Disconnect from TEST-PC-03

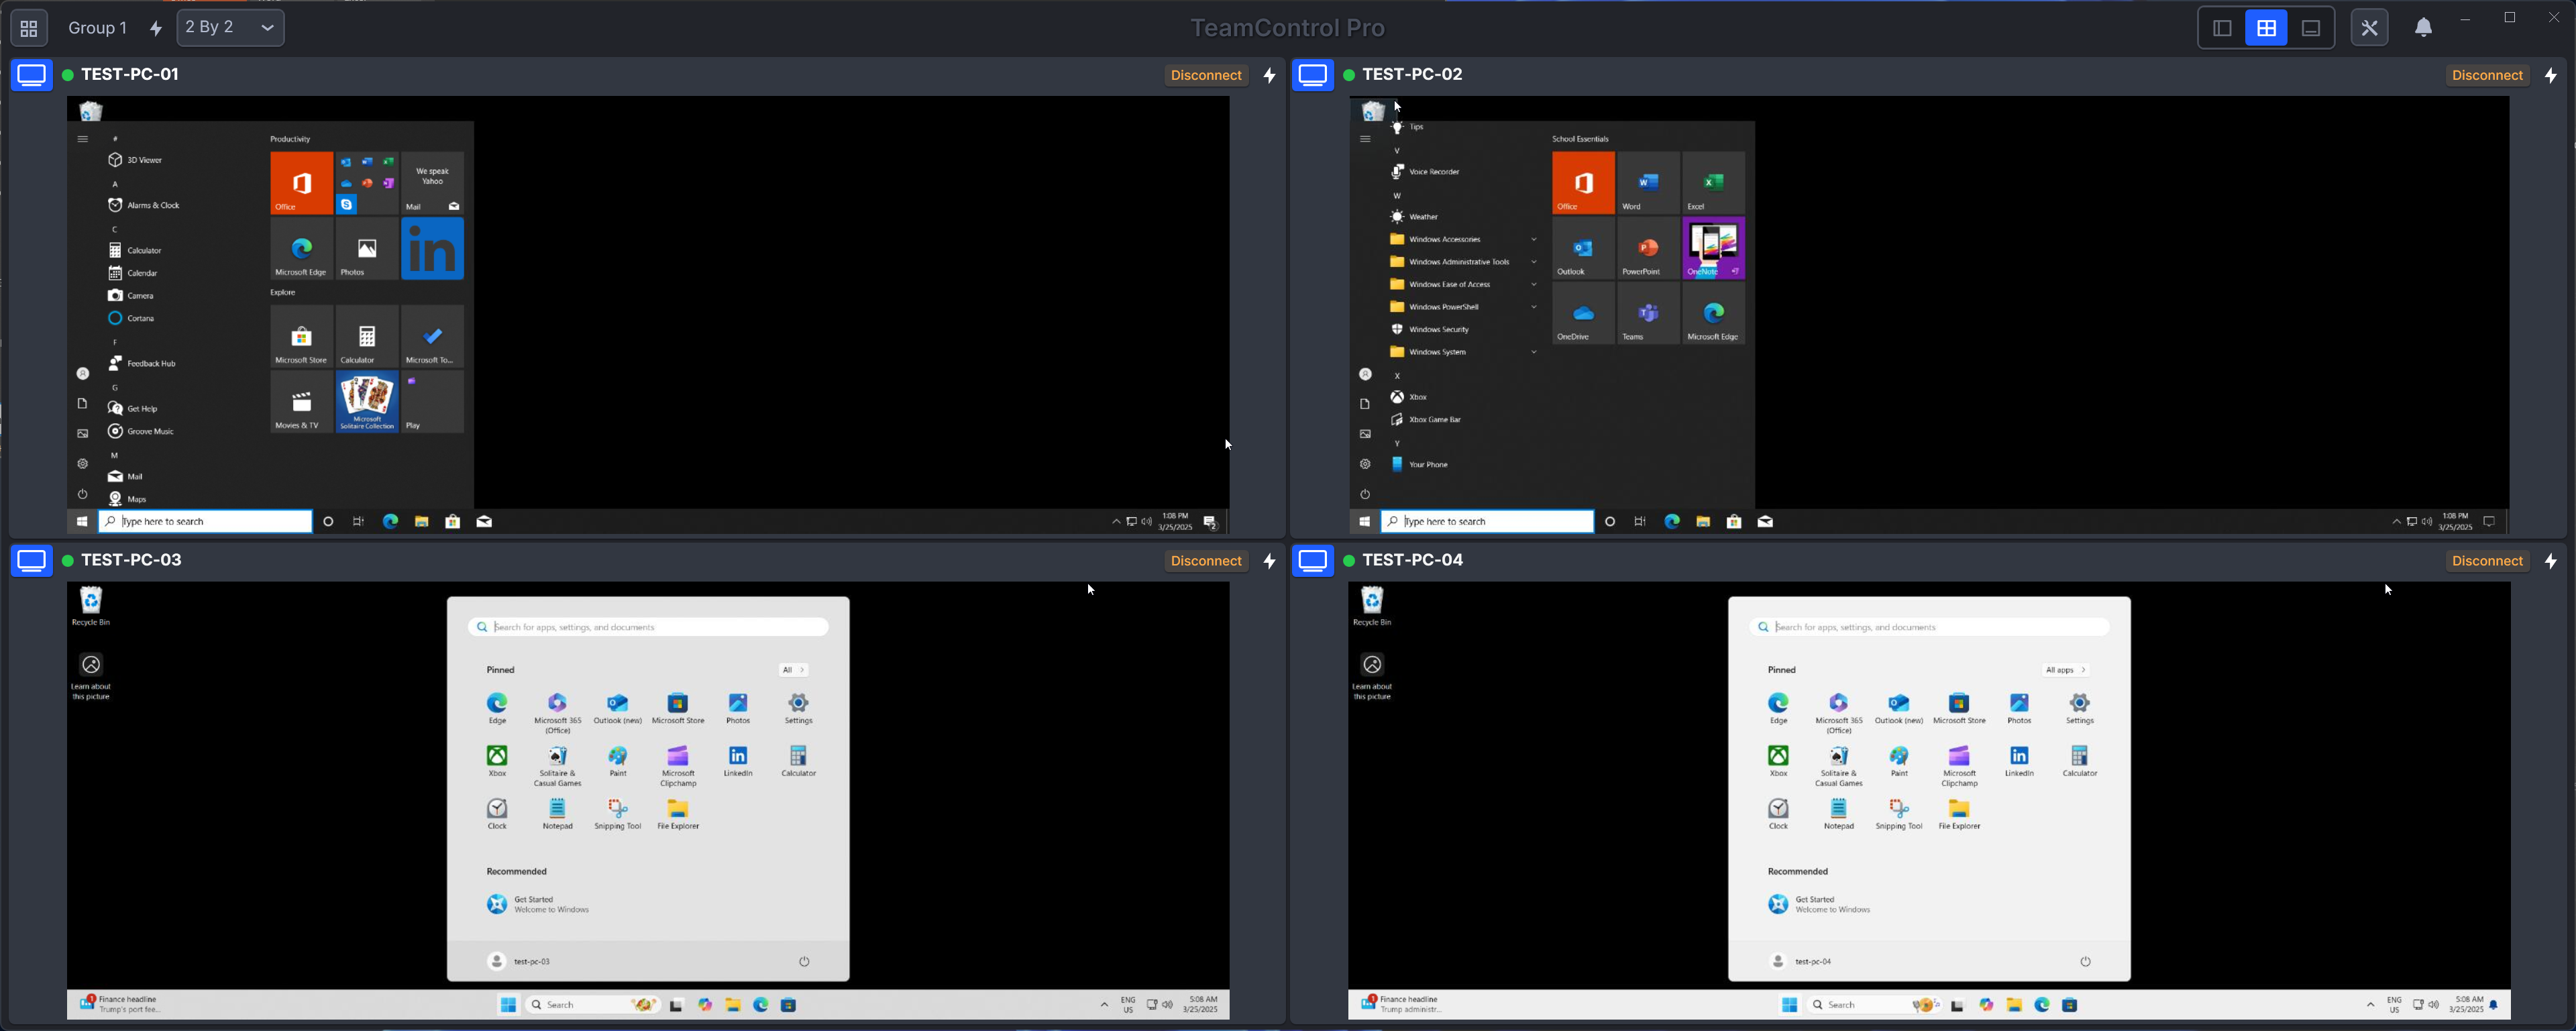1206,561
